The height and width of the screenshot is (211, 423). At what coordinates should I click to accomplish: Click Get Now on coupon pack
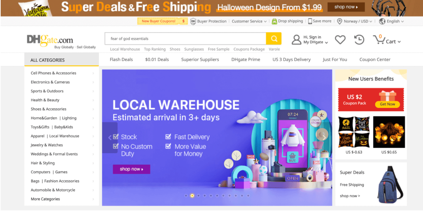387,104
